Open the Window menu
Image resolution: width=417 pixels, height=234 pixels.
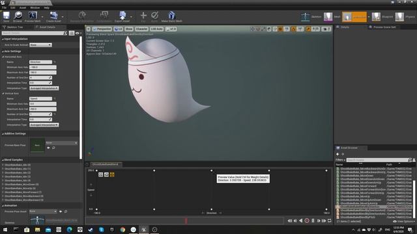point(35,8)
